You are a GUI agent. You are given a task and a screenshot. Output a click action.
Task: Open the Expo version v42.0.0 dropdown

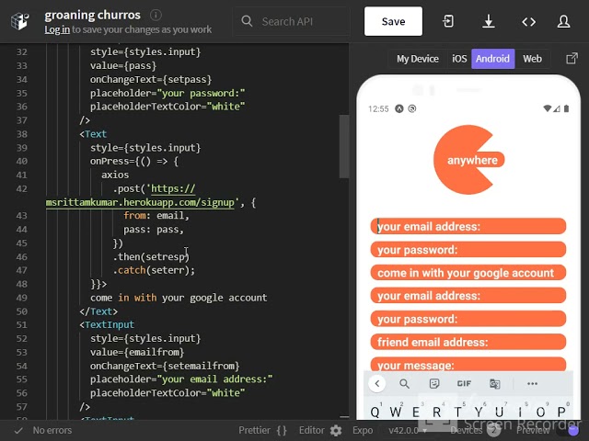(x=408, y=431)
